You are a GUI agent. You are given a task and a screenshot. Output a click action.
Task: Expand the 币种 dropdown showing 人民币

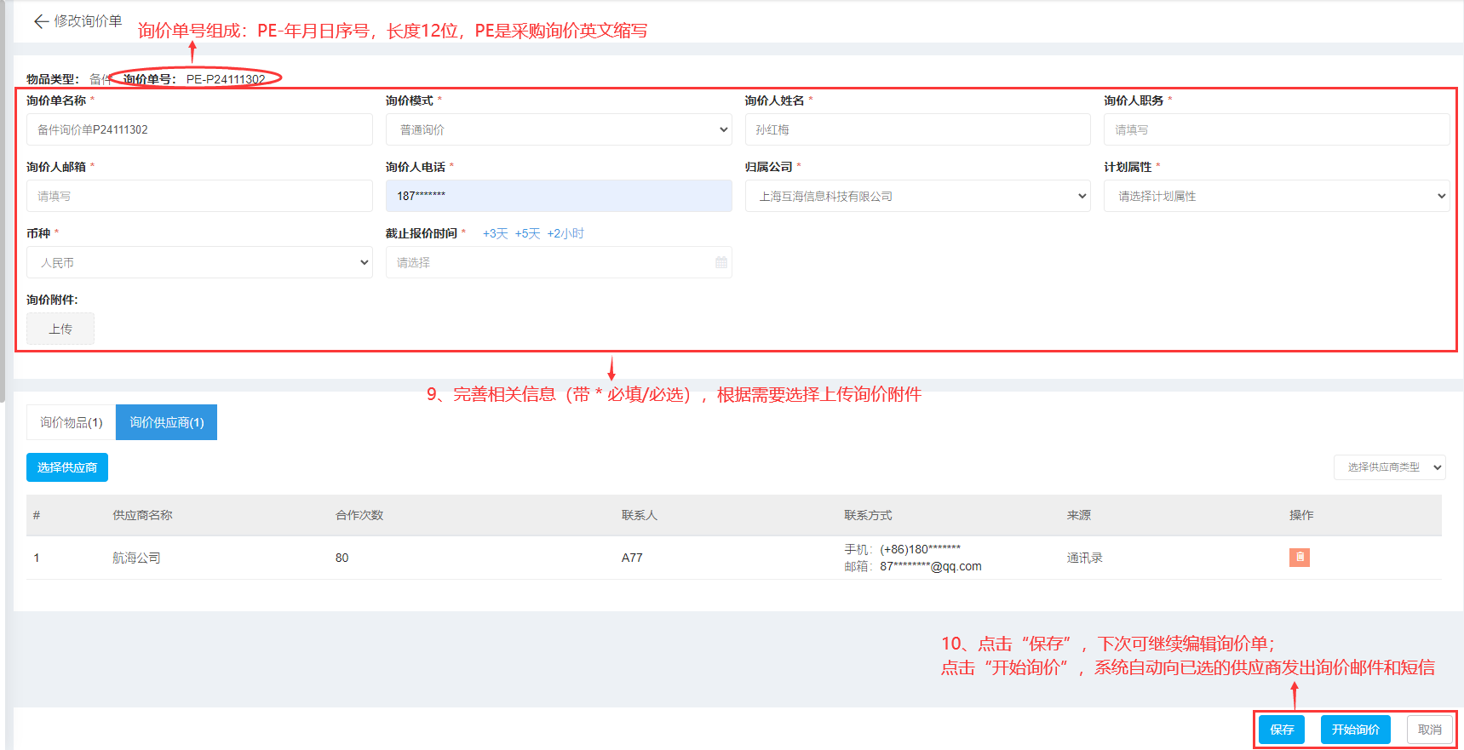[199, 262]
